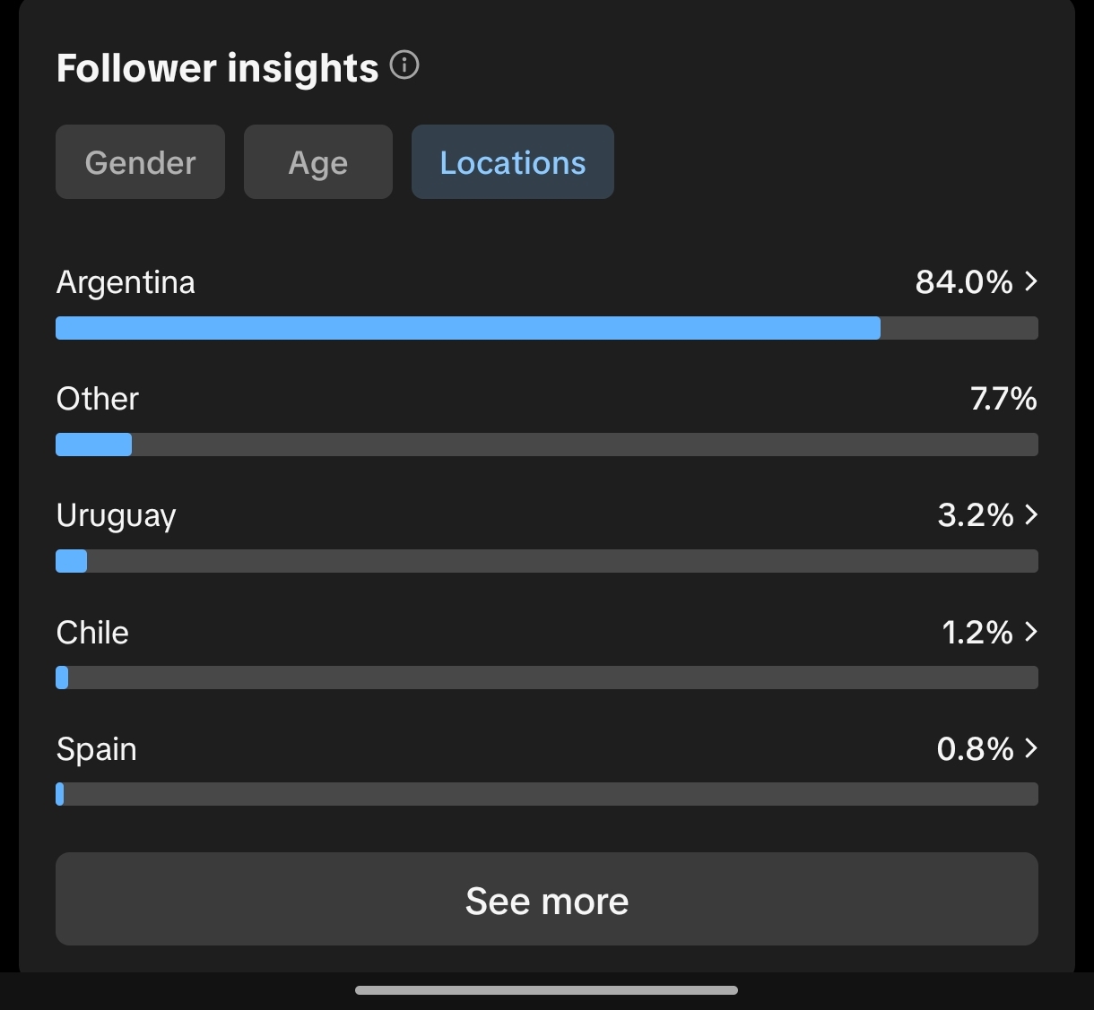Switch to the Age tab
Screen dimensions: 1094x1010
318,162
